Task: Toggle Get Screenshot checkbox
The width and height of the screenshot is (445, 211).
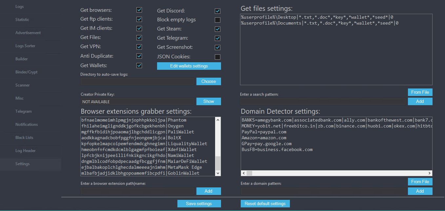Action: (x=217, y=47)
